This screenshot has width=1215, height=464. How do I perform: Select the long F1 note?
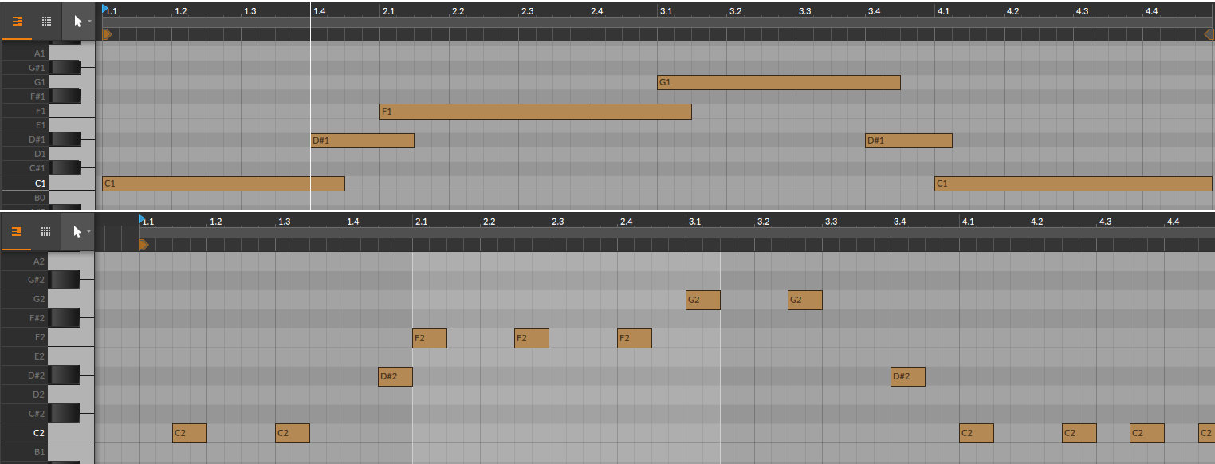[x=535, y=112]
